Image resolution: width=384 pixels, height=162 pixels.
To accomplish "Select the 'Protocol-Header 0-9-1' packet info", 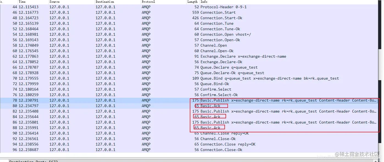I will tap(224, 7).
